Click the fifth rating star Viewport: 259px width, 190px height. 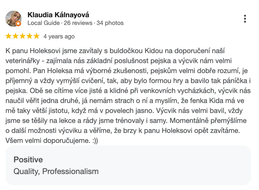(x=36, y=36)
